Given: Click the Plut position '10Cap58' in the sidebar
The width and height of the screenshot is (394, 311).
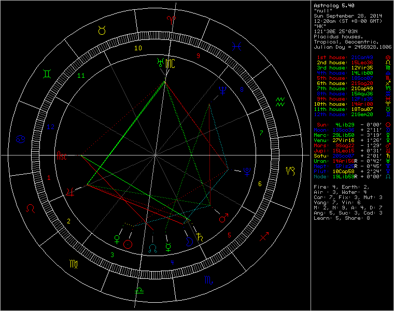Looking at the screenshot, I should 344,172.
